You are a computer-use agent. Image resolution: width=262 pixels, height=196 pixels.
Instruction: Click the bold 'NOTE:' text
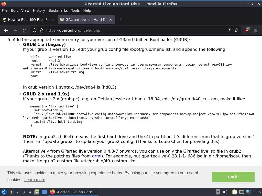[30, 137]
